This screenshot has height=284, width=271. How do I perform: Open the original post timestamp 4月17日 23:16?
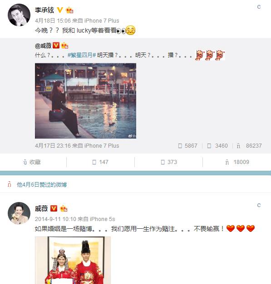53,145
